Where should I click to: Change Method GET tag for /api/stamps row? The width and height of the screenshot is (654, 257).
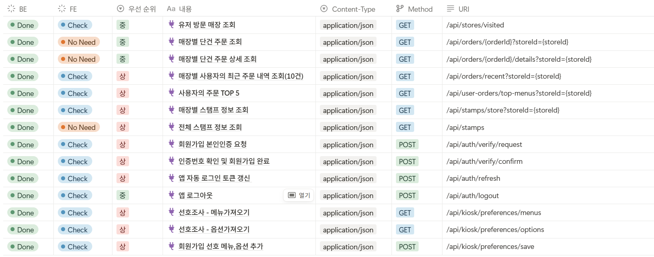tap(405, 127)
